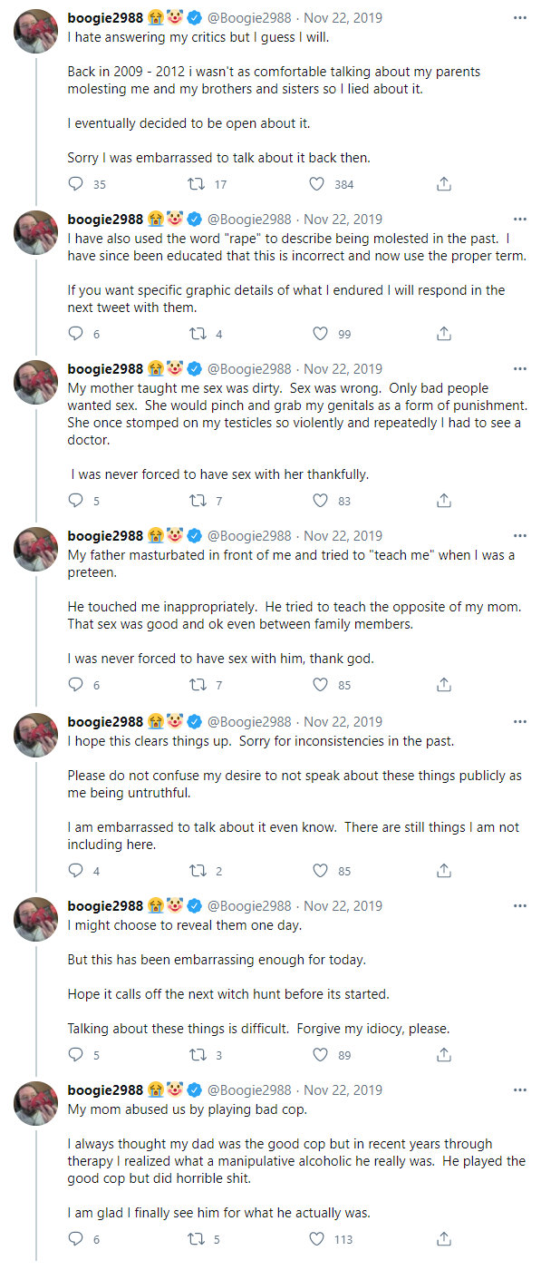This screenshot has width=541, height=1270.
Task: Share the final tweet about bad cop
Action: tap(443, 1238)
